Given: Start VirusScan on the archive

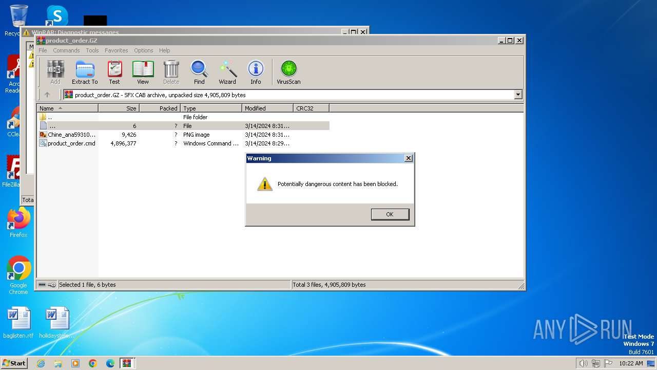Looking at the screenshot, I should 288,72.
